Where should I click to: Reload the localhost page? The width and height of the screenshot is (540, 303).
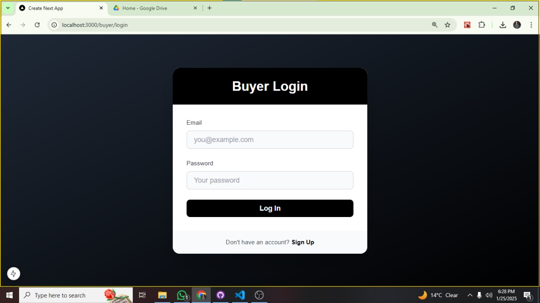click(37, 25)
